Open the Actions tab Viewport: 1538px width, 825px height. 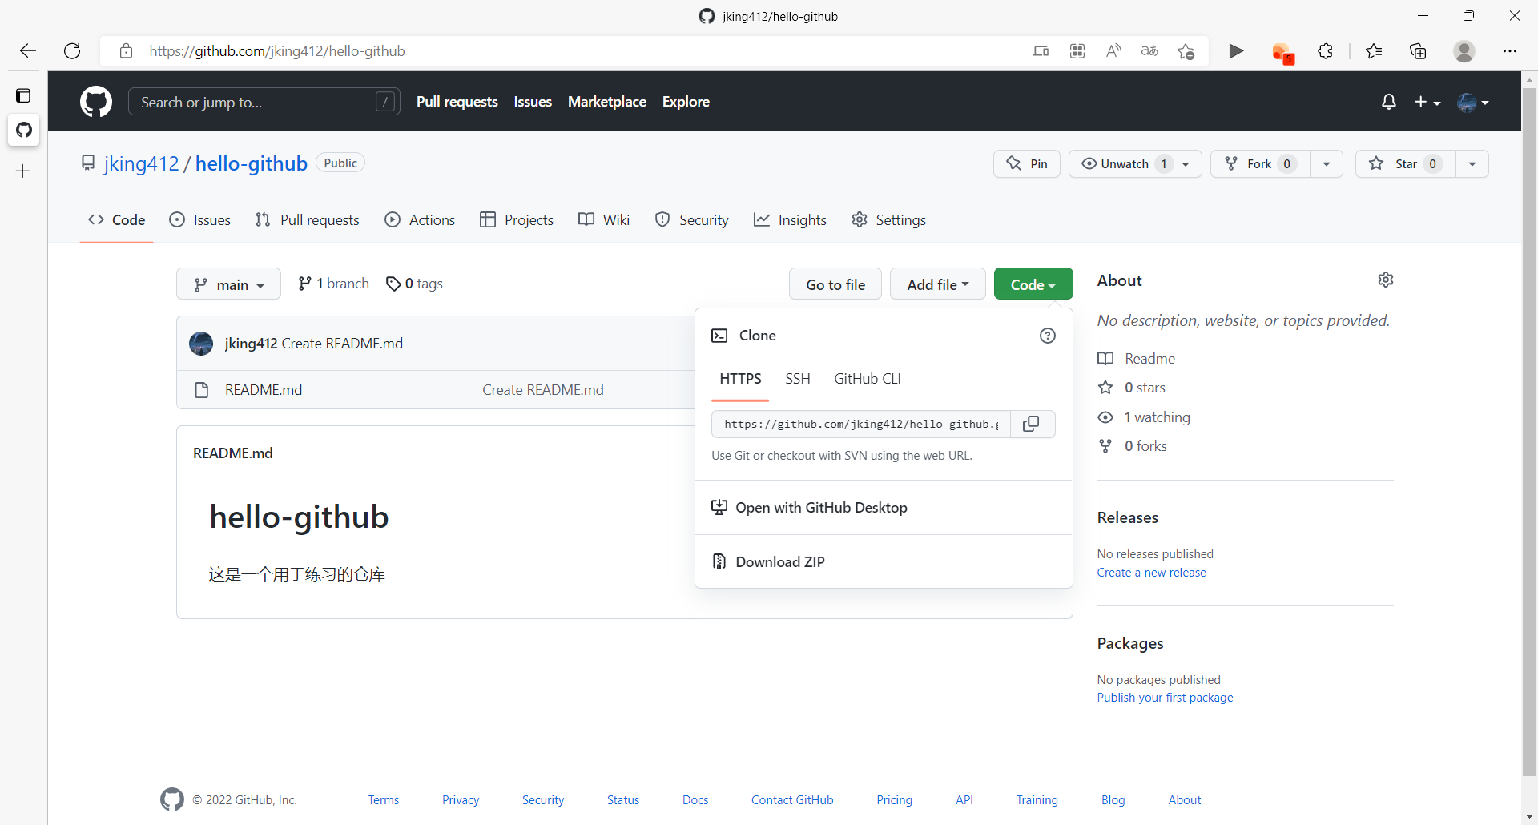click(x=420, y=220)
